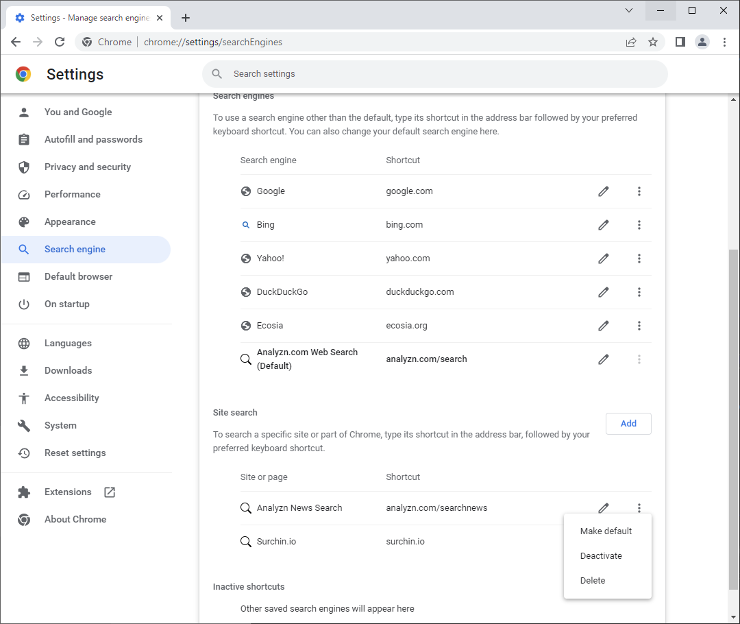Select Make default from the menu
This screenshot has height=624, width=740.
point(607,531)
